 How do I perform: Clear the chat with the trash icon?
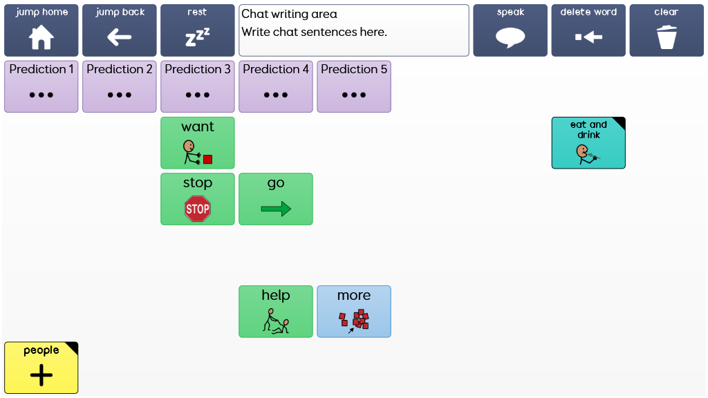(x=667, y=30)
